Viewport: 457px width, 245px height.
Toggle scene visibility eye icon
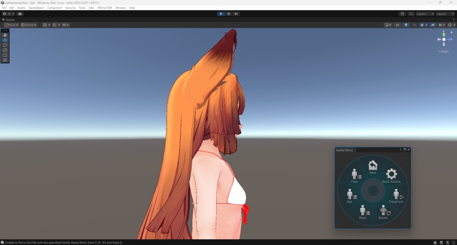(433, 25)
